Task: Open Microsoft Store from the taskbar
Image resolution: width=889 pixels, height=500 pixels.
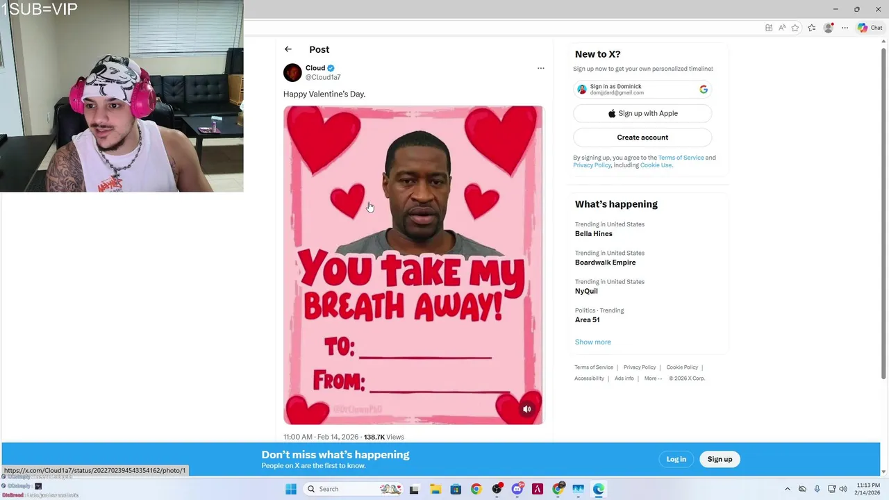Action: [x=456, y=489]
